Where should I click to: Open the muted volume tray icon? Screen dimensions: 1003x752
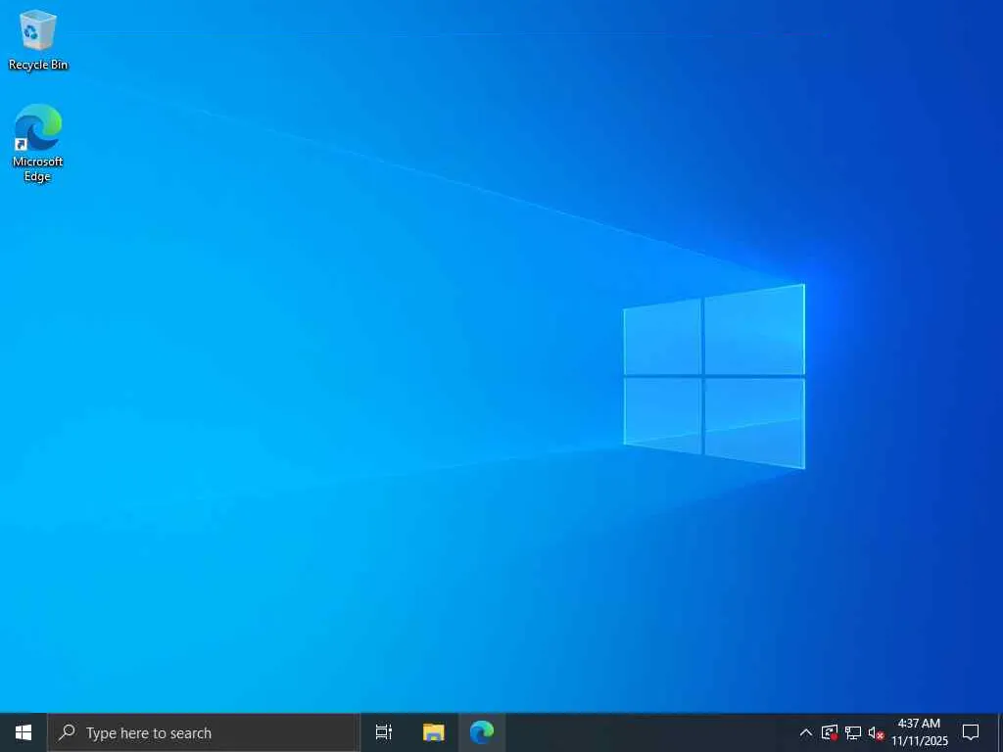pos(876,732)
